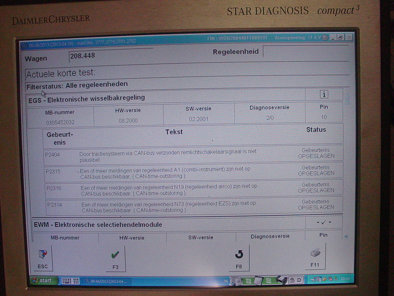Minimize the diagnosis window
The width and height of the screenshot is (394, 296).
[x=333, y=38]
